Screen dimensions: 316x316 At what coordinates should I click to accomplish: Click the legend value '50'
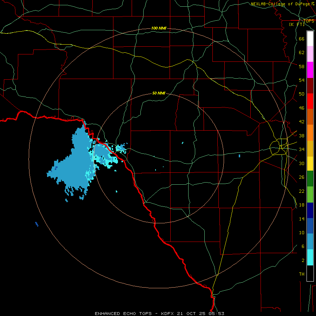click(302, 94)
